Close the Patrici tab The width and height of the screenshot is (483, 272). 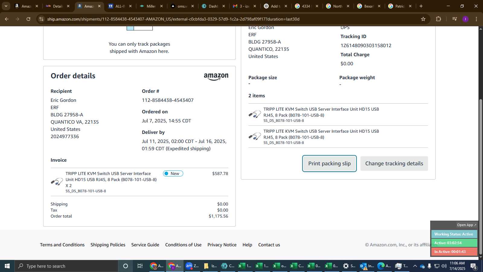coord(410,6)
